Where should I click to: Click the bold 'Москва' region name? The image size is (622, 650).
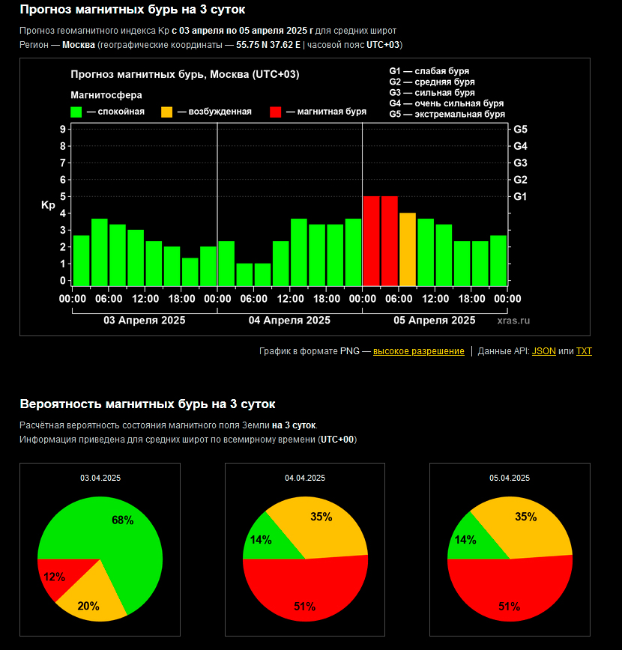tap(79, 45)
